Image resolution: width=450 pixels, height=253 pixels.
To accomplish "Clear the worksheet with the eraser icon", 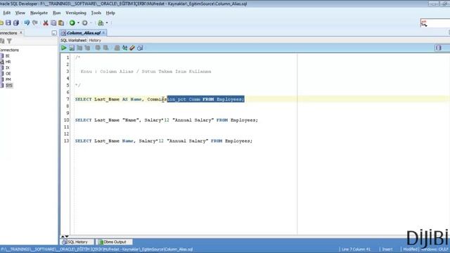I will (132, 48).
